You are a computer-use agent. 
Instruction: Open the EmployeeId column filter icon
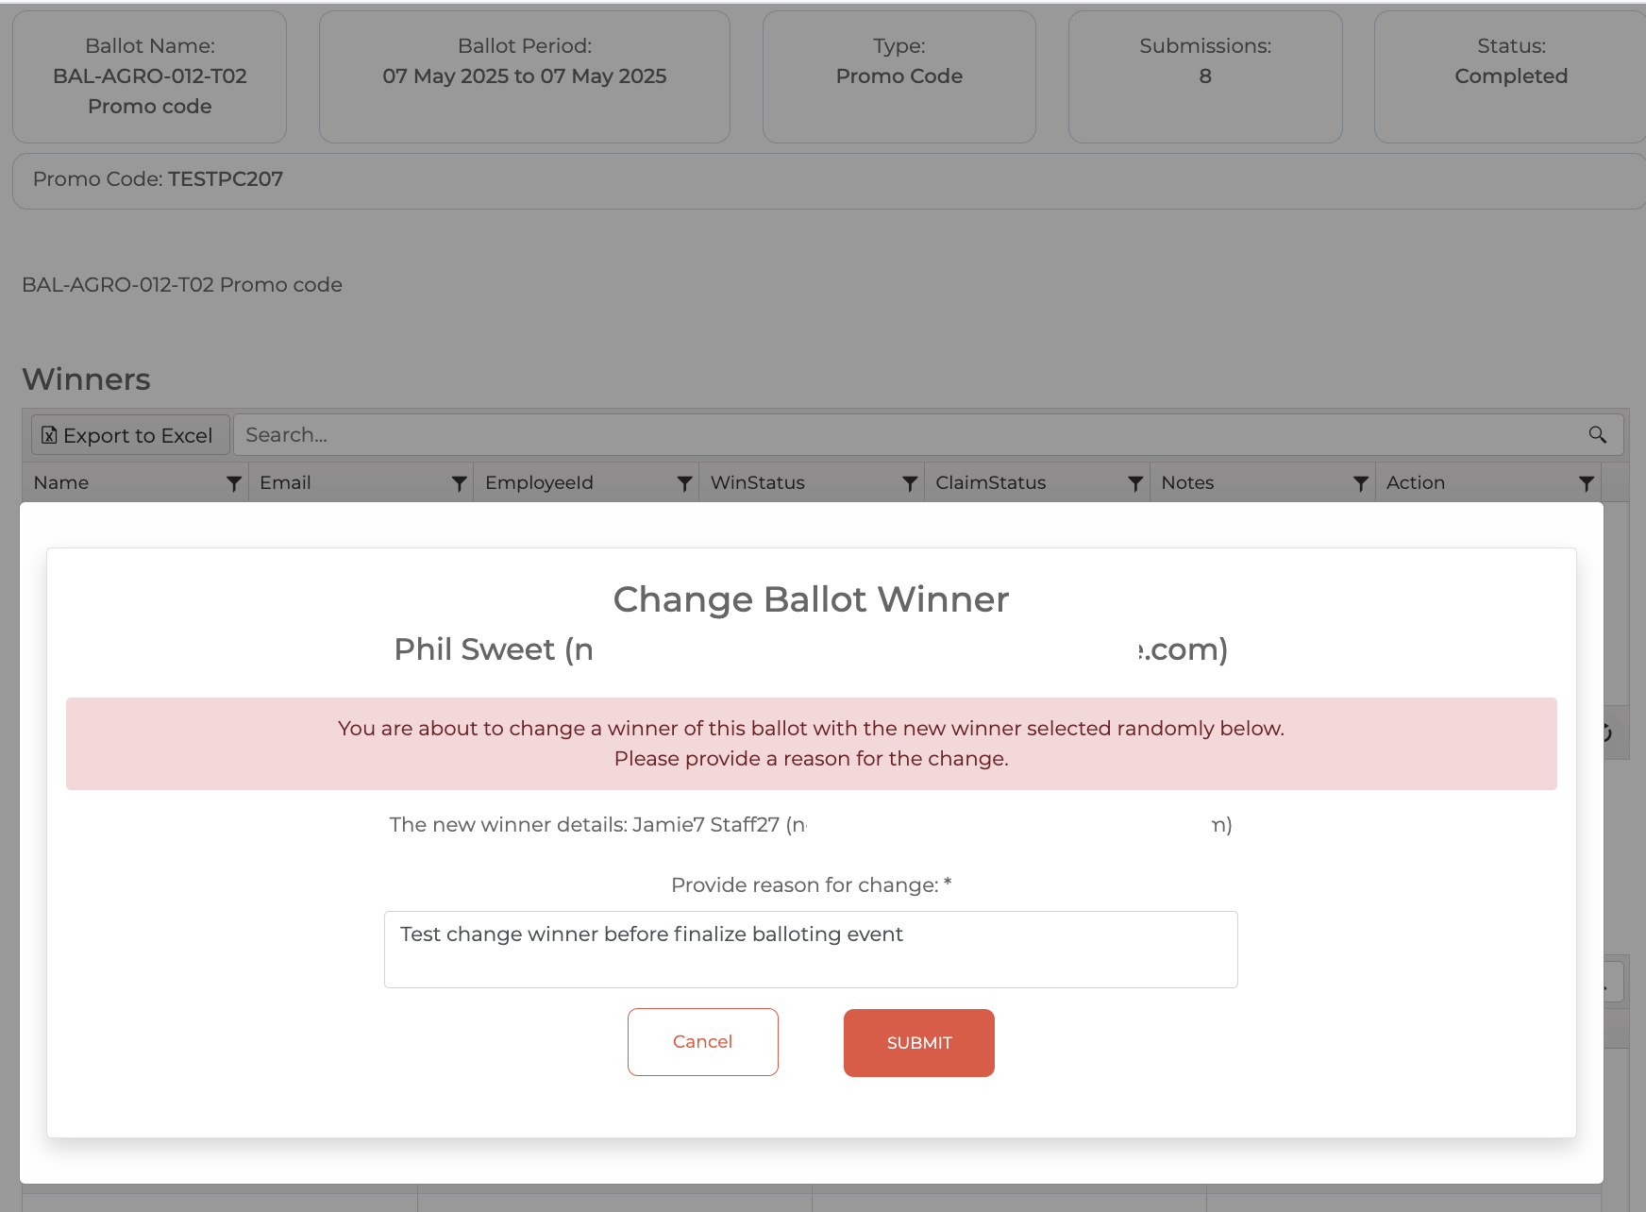pyautogui.click(x=684, y=483)
